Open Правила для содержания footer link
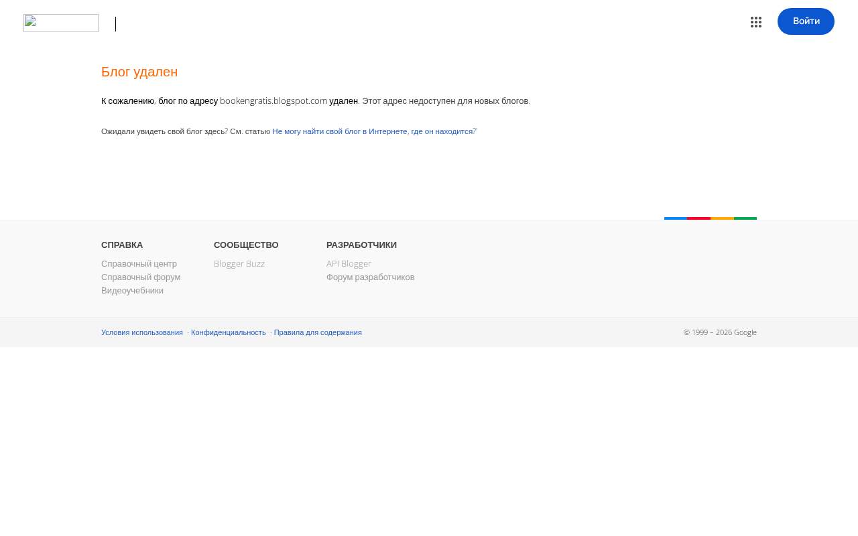This screenshot has width=858, height=536. tap(318, 332)
